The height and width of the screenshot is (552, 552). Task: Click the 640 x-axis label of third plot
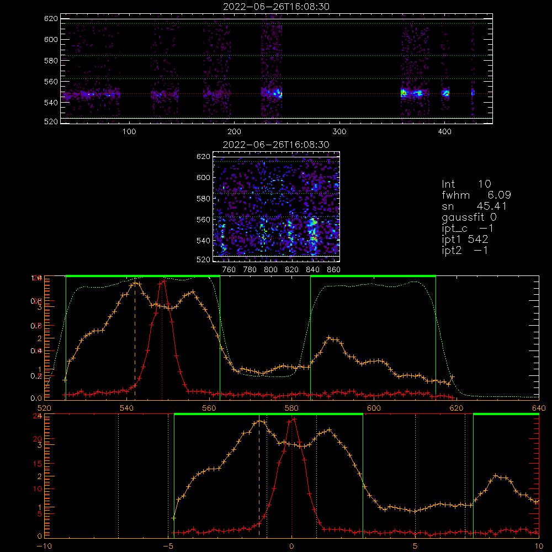pyautogui.click(x=539, y=408)
